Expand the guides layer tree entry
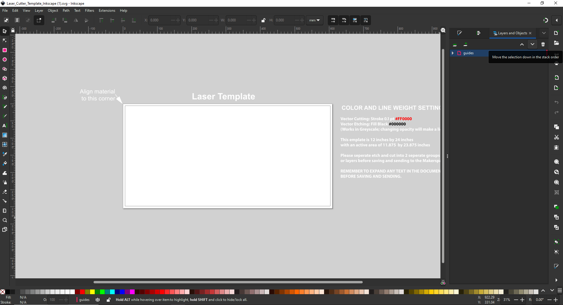Screen dimensions: 563x305 453,53
